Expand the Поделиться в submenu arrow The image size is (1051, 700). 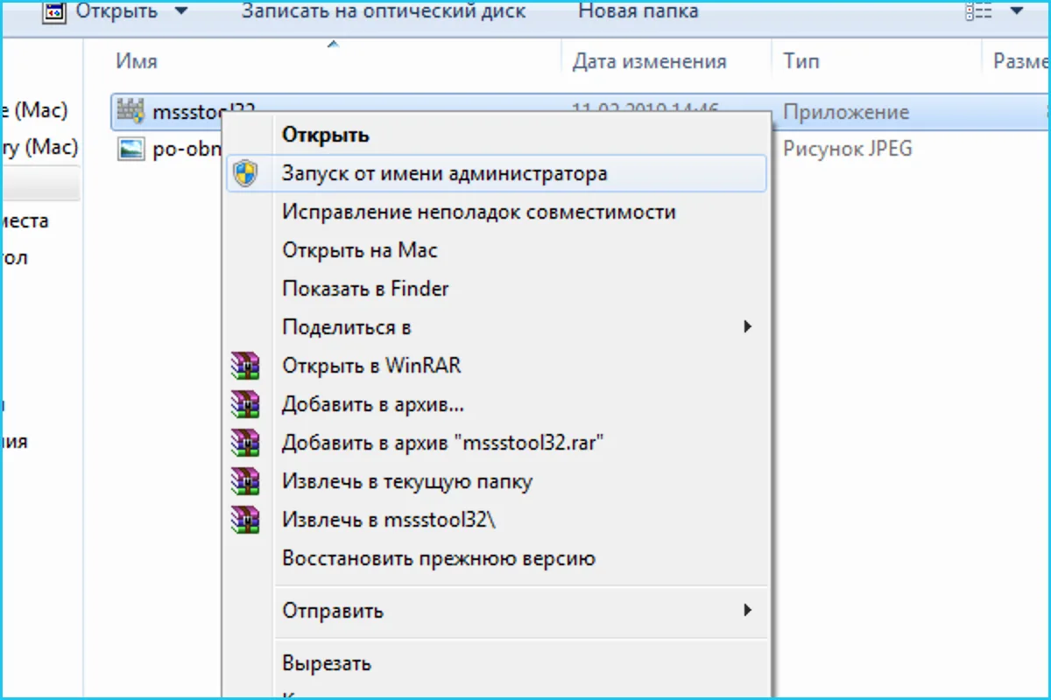[x=747, y=326]
